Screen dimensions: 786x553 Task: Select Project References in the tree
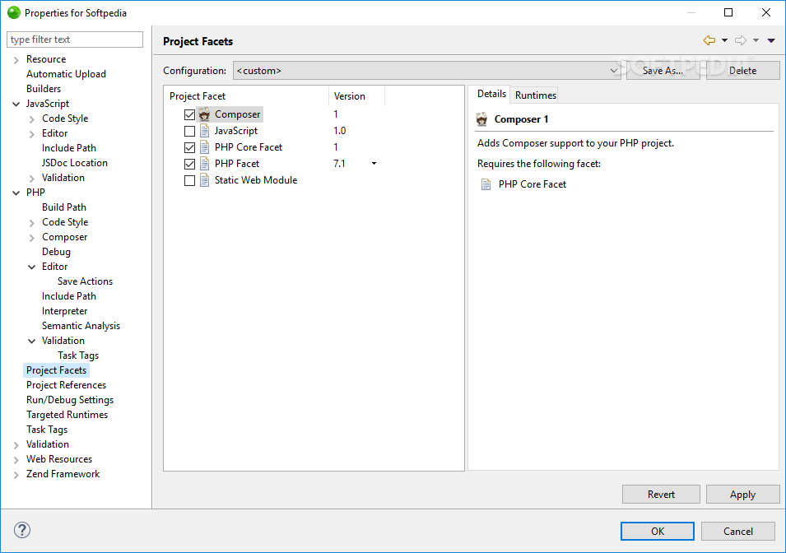pos(66,385)
